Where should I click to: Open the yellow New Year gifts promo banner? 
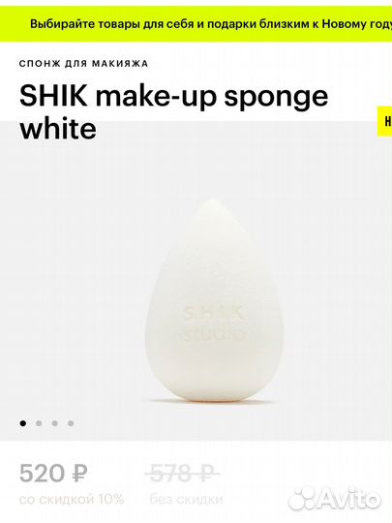point(196,24)
